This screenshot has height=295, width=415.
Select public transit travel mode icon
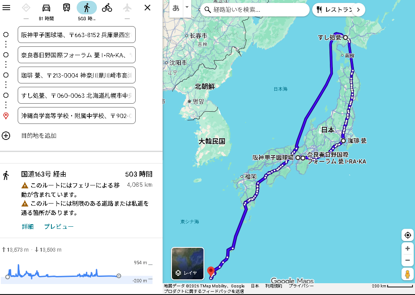67,8
